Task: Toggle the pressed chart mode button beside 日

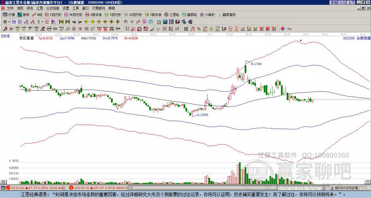Action: 14,22
